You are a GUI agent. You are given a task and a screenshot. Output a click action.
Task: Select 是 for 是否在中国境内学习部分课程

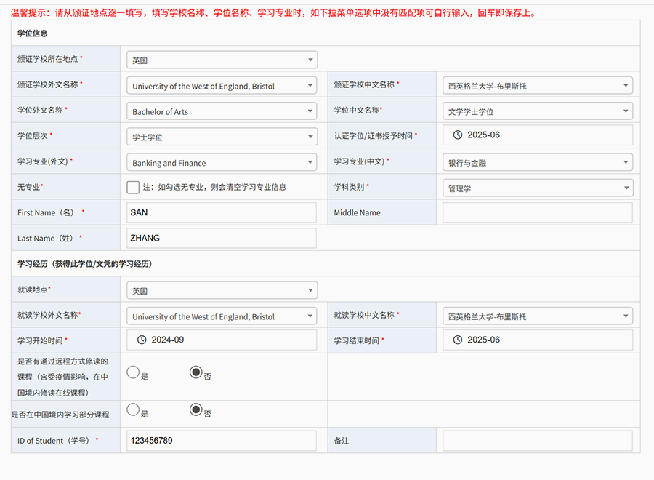pyautogui.click(x=133, y=409)
